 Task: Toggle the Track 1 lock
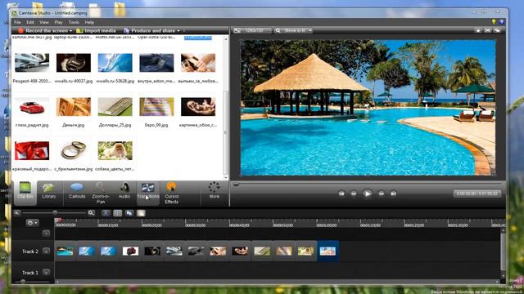tap(46, 272)
